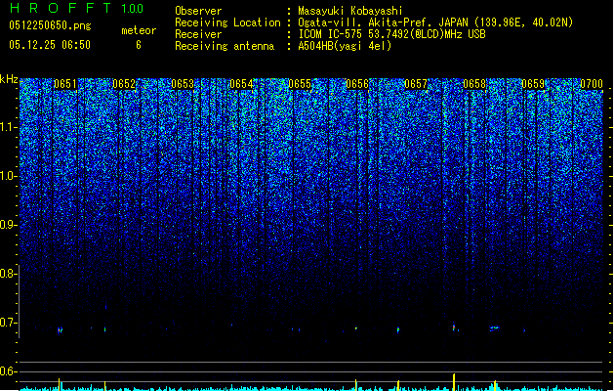The height and width of the screenshot is (391, 614).
Task: Select the Ogata-vill. Akita-Pref. JAPAN location text
Action: coord(435,22)
